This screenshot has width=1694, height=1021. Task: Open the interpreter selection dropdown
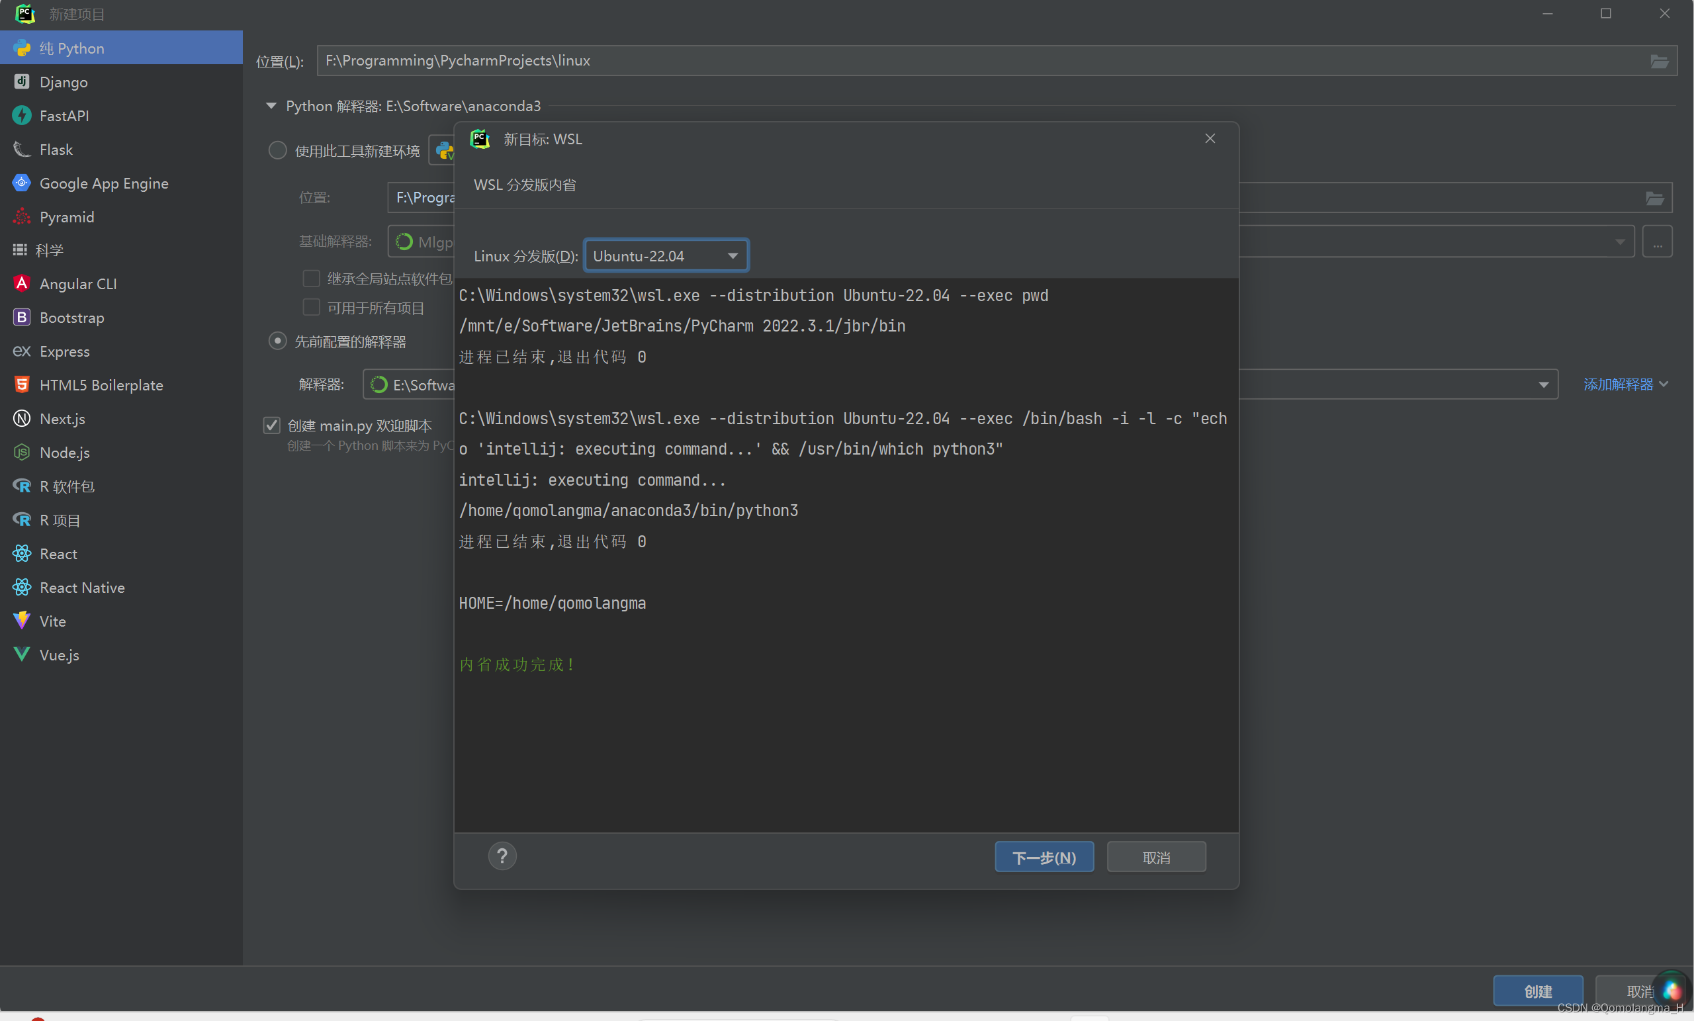coord(1544,384)
